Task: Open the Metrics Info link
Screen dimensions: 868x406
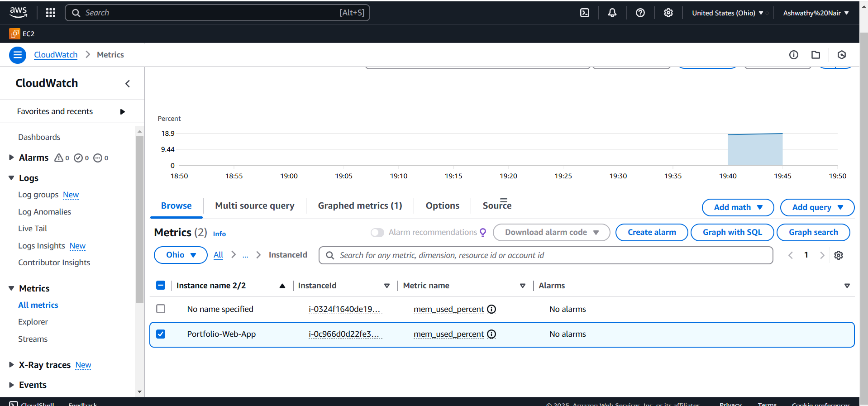Action: tap(219, 234)
